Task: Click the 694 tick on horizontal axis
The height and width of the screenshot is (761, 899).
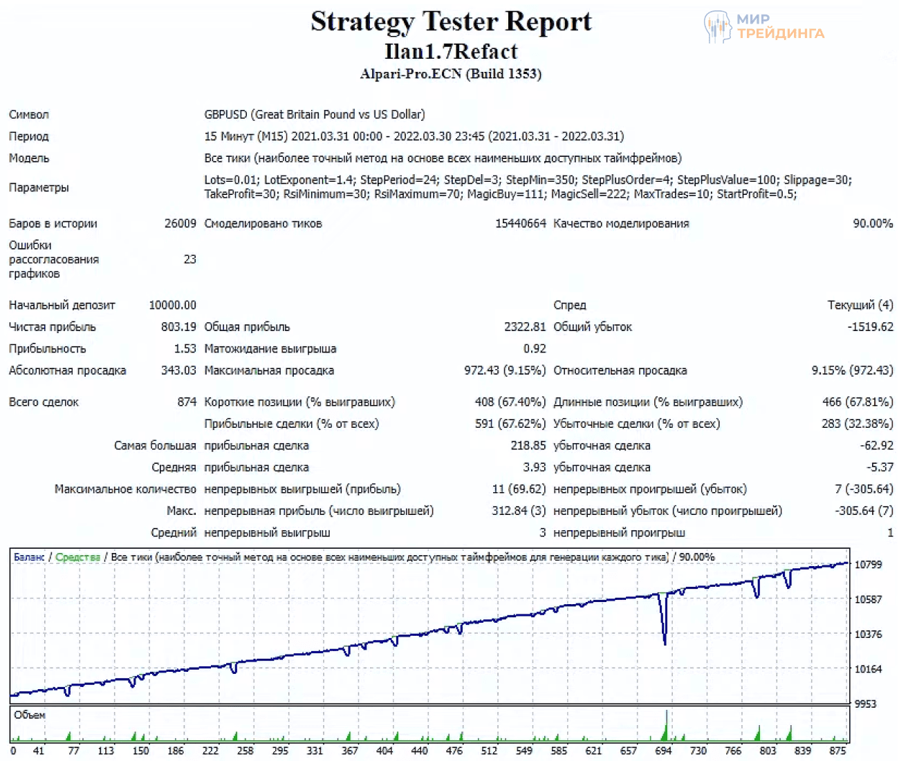Action: point(663,751)
